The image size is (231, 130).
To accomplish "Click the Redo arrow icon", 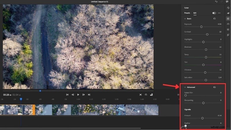I will (x=221, y=2).
